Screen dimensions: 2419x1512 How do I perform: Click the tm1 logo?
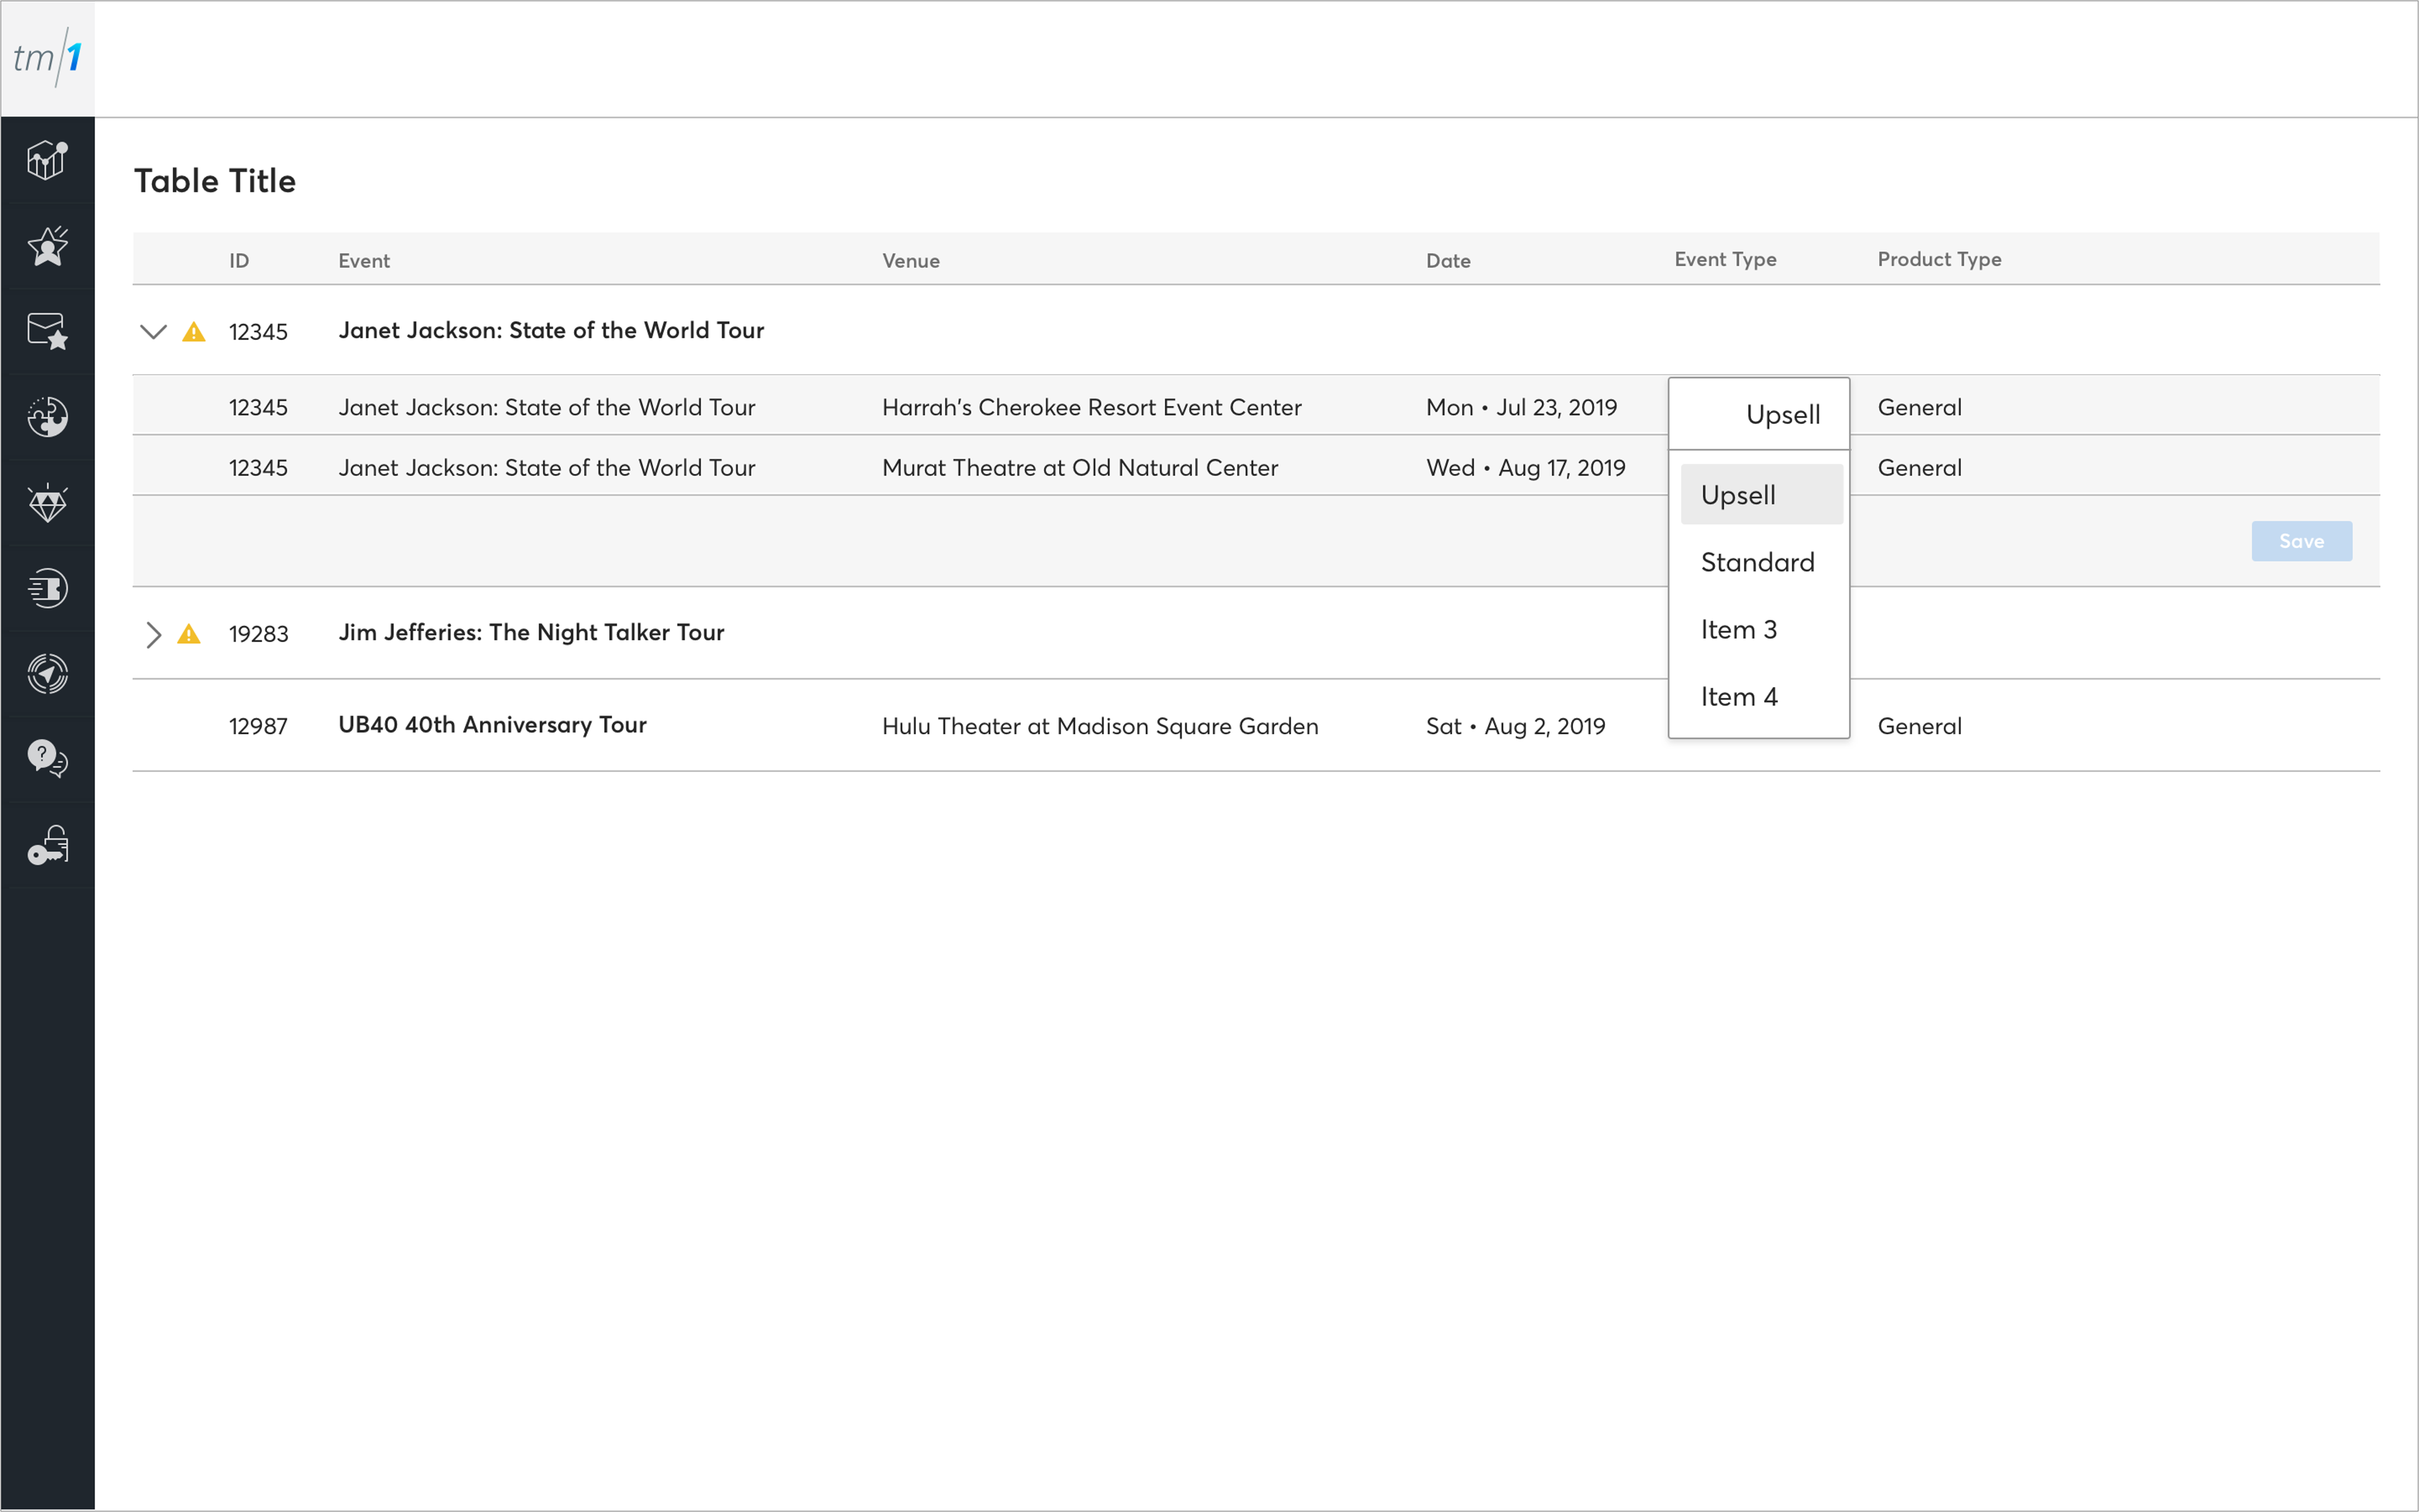click(47, 57)
